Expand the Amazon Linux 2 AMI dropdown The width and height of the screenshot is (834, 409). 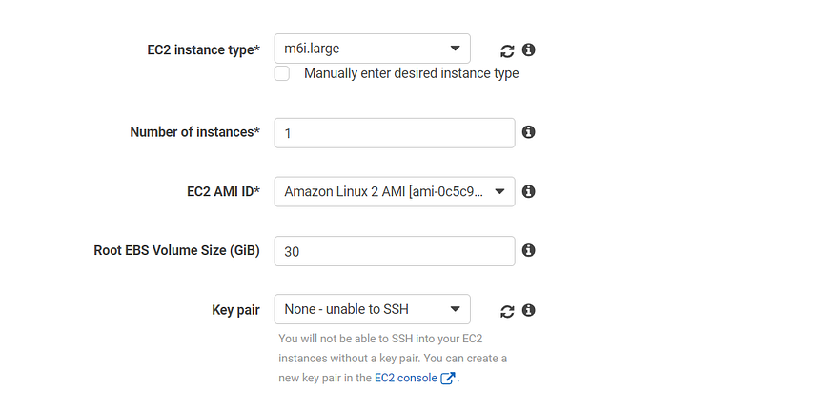(x=394, y=191)
